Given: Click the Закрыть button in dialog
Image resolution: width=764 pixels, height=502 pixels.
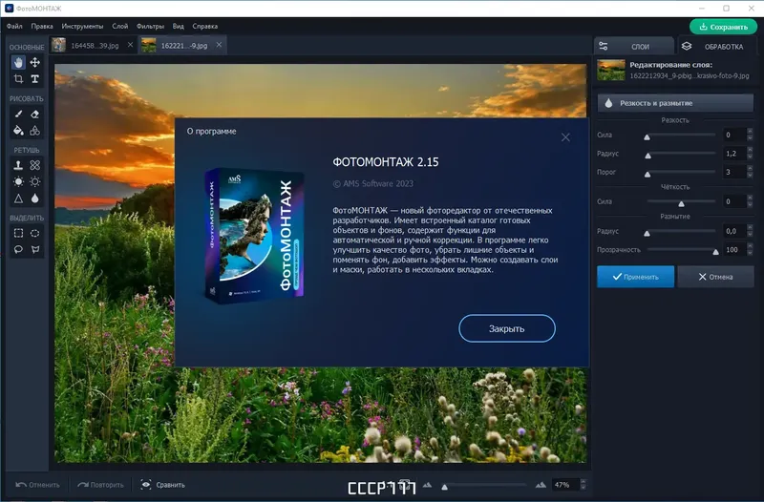Looking at the screenshot, I should (x=507, y=328).
